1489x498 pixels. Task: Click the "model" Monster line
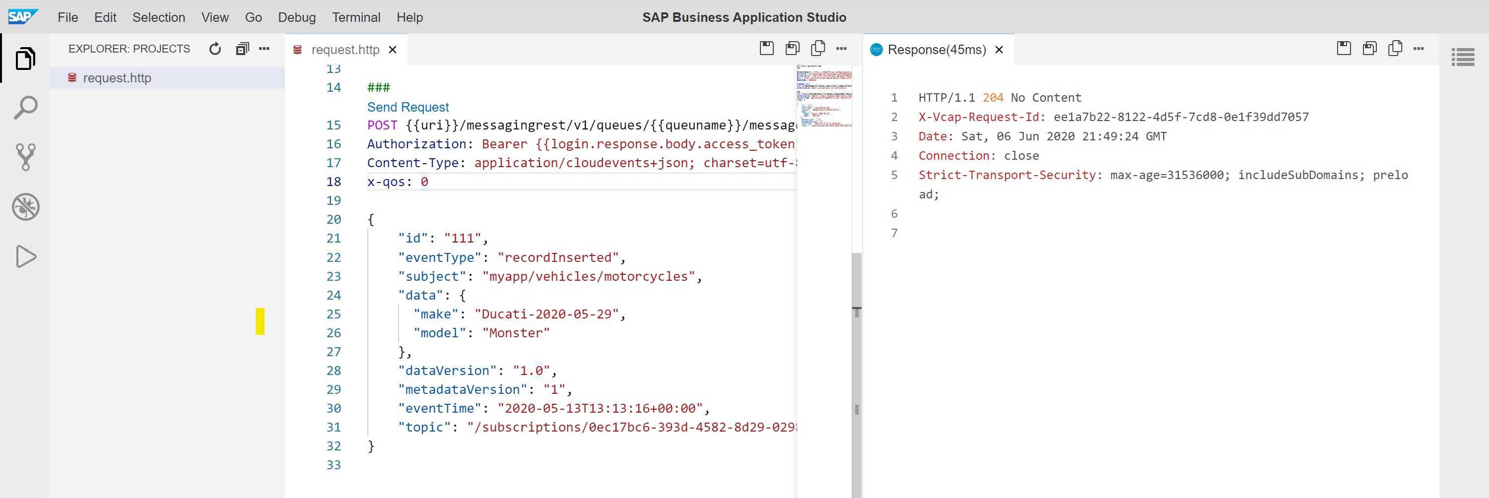coord(481,333)
